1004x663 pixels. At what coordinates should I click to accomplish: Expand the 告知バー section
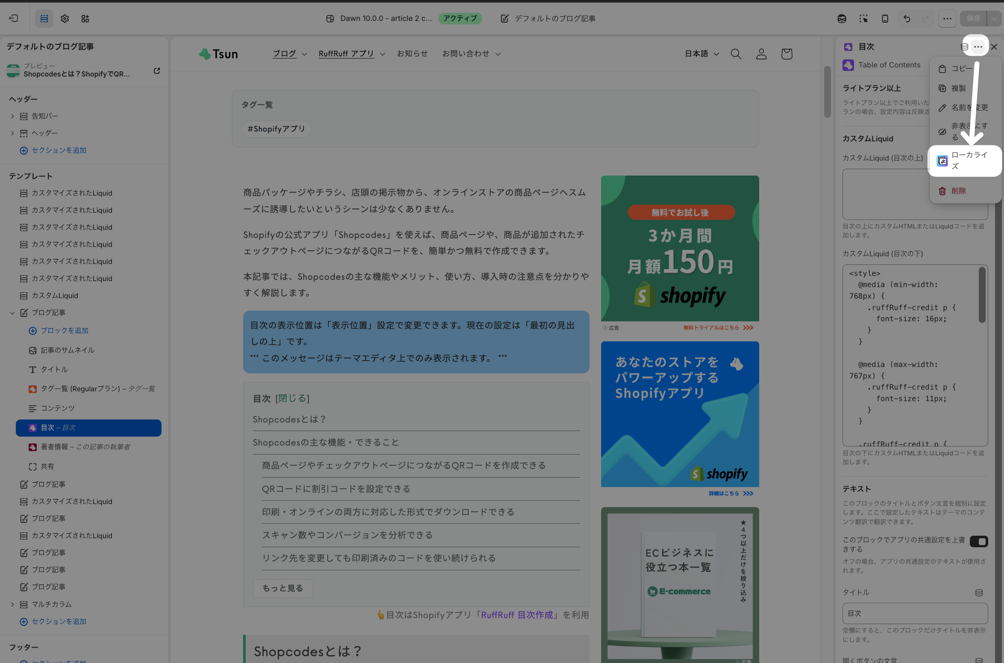12,116
